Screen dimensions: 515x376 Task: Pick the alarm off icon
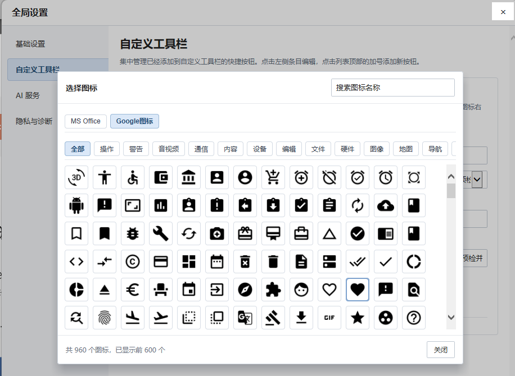329,177
